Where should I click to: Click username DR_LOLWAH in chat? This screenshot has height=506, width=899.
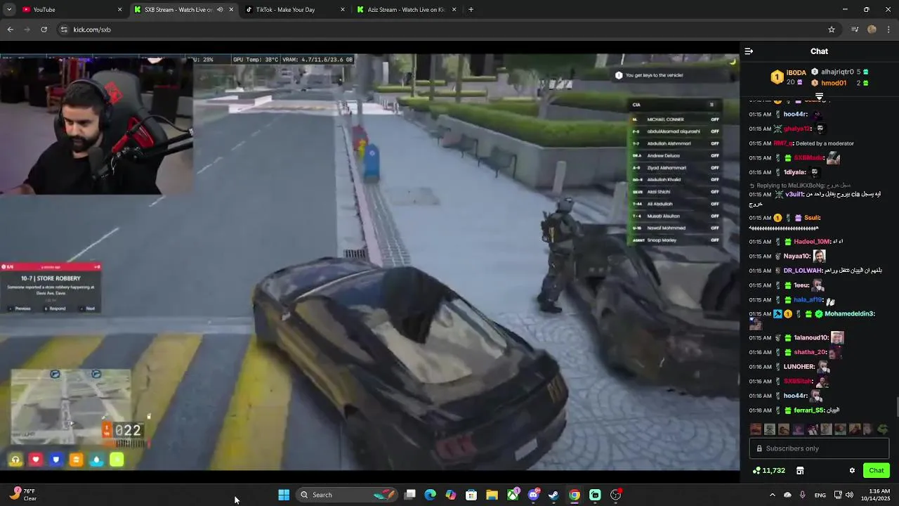click(x=803, y=271)
